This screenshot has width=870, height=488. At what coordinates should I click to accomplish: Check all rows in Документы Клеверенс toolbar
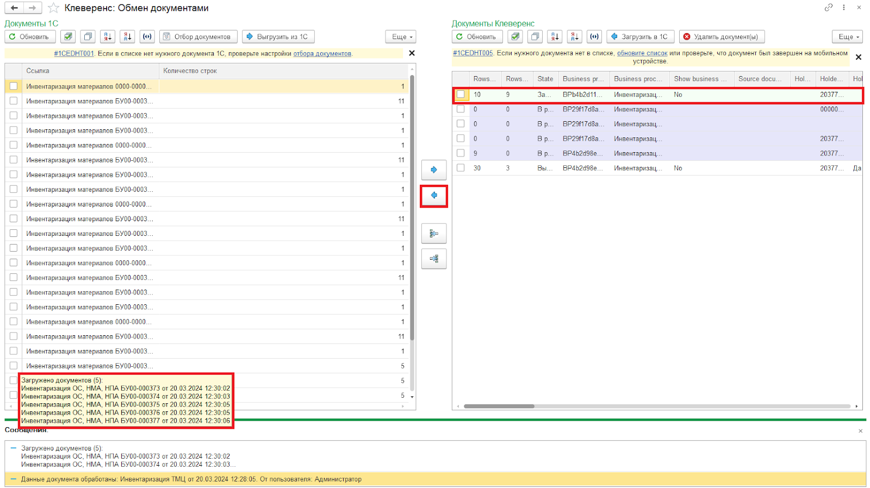click(515, 37)
